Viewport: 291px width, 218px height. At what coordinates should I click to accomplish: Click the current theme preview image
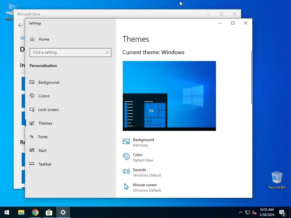point(169,96)
